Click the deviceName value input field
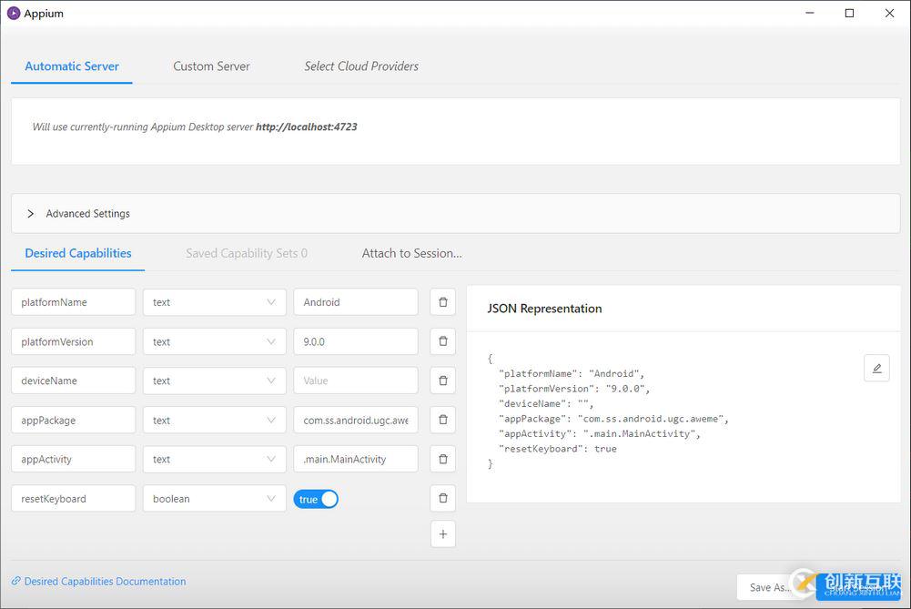This screenshot has height=609, width=911. point(355,381)
